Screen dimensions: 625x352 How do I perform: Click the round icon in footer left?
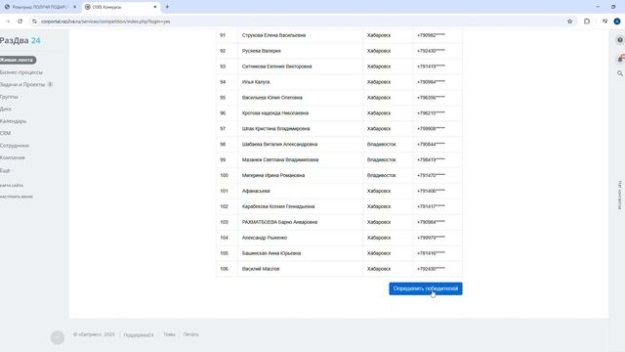(58, 337)
